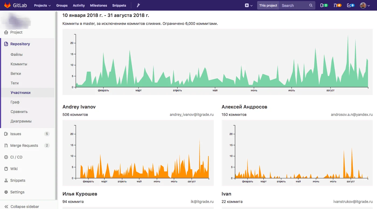Open Файлы in the repository submenu
Image resolution: width=377 pixels, height=209 pixels.
[17, 54]
